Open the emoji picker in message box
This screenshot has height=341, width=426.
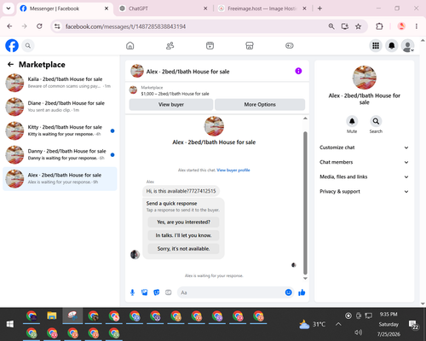(288, 292)
